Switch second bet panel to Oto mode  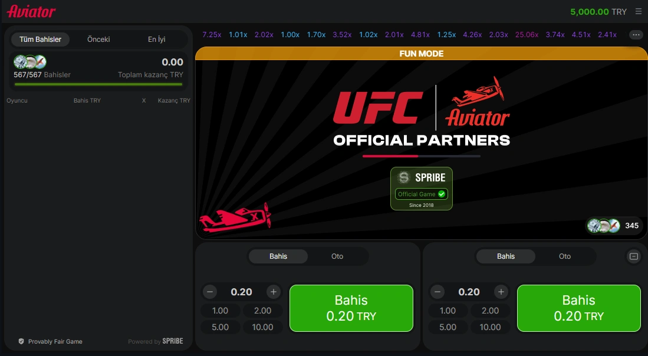click(565, 256)
